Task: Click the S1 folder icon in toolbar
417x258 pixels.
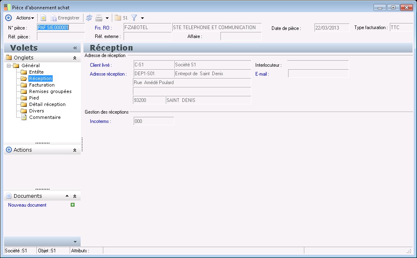Action: tap(121, 18)
